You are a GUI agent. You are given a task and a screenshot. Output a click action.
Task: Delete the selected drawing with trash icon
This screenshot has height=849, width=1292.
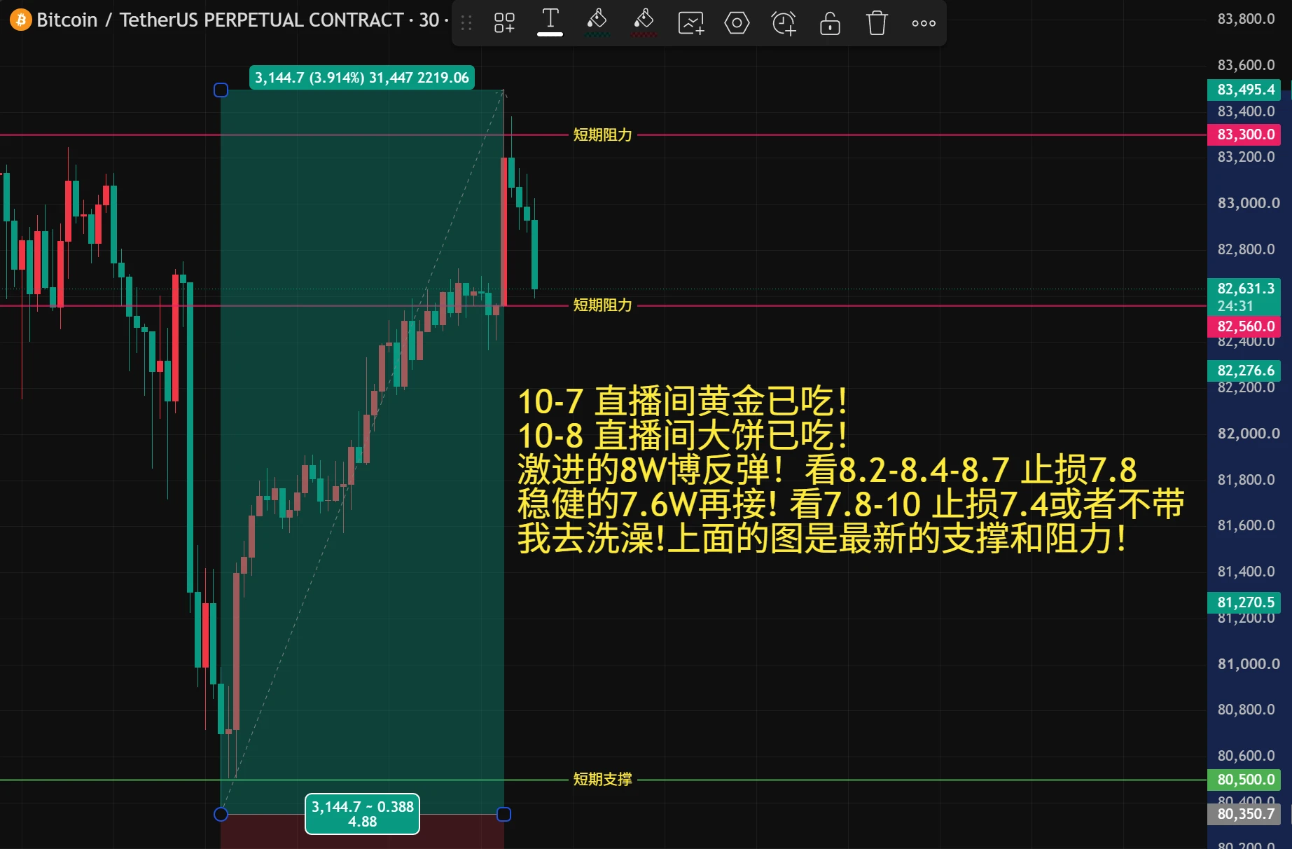coord(877,23)
